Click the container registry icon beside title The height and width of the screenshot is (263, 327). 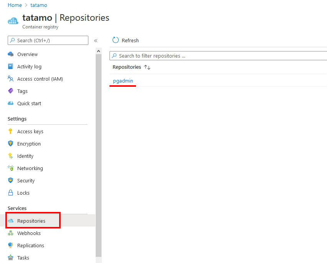click(13, 21)
